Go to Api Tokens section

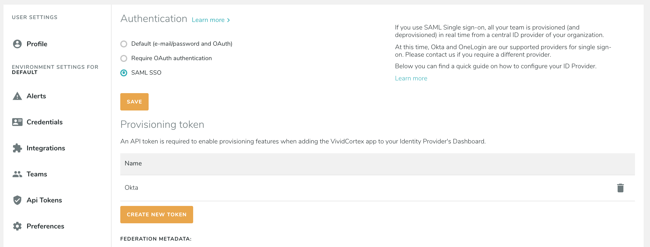[x=44, y=200]
